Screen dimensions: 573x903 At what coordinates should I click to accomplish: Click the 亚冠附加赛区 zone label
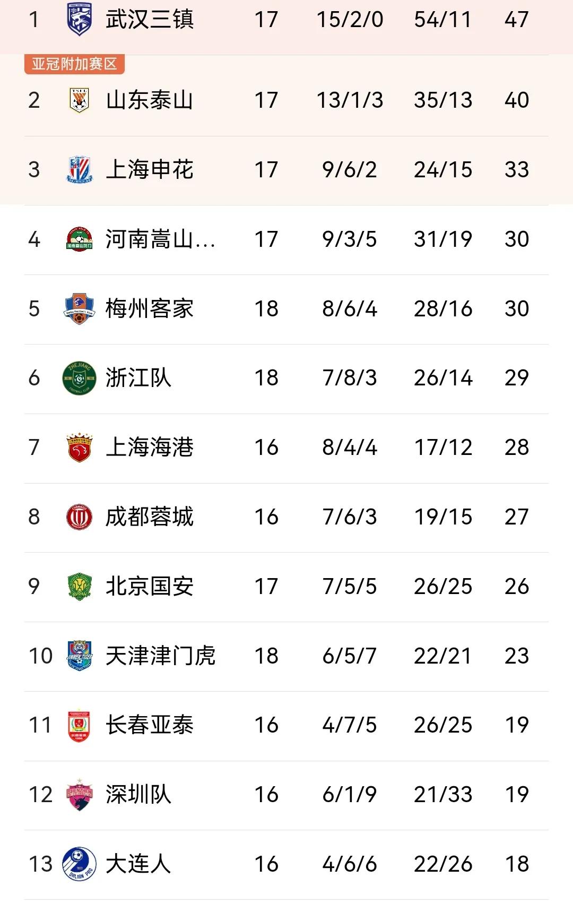74,64
